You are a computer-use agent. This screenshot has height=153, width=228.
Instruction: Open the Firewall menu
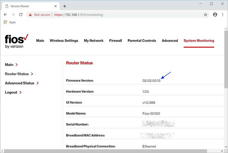coord(116,41)
